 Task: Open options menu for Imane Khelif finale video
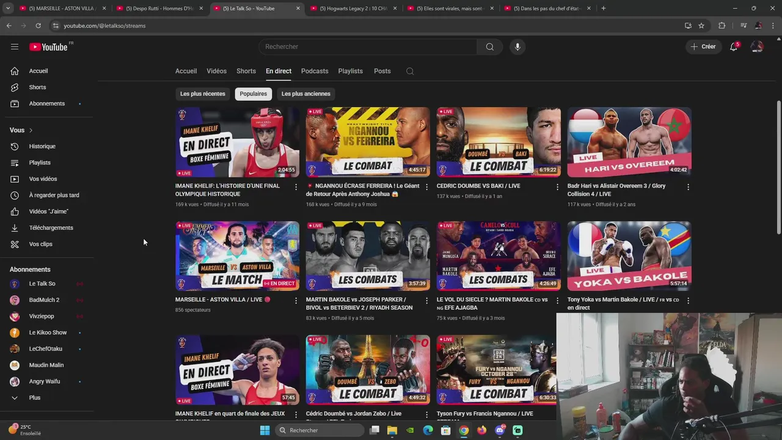296,187
